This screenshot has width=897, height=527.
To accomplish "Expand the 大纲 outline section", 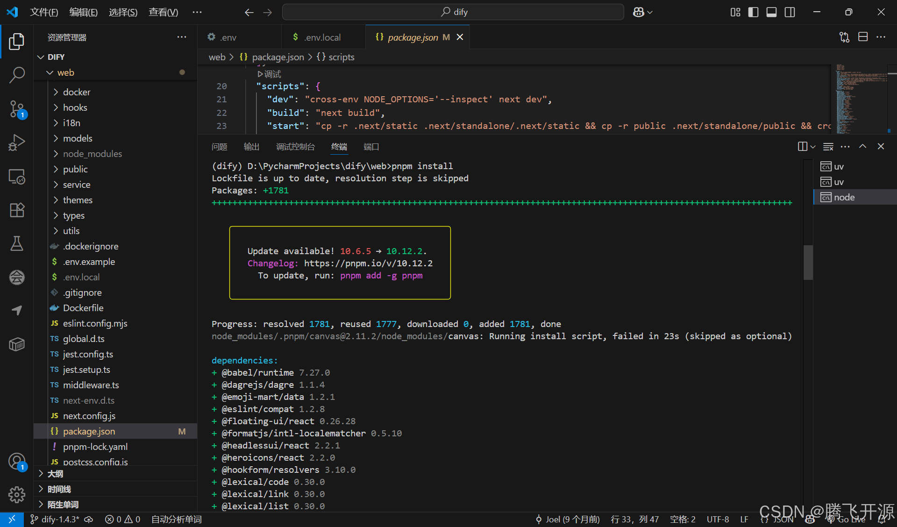I will (x=55, y=474).
